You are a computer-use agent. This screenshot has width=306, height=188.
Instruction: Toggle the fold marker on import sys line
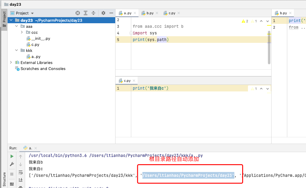(x=131, y=33)
